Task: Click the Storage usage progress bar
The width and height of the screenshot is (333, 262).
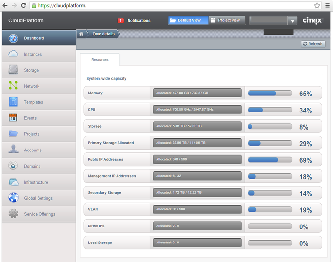Action: click(270, 126)
